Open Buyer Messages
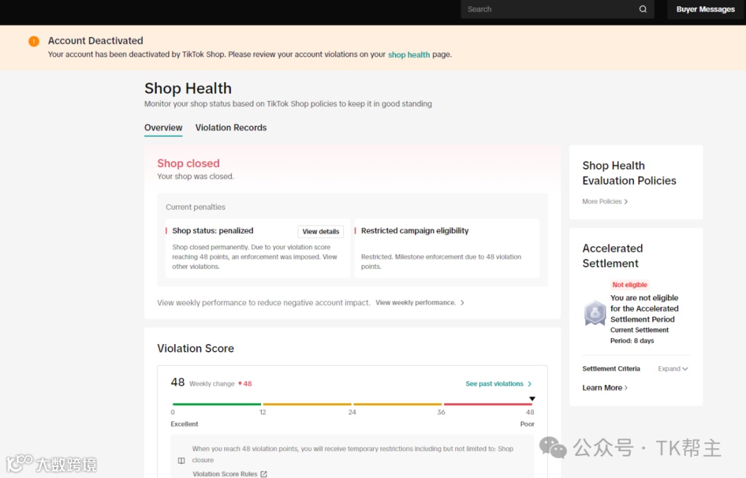This screenshot has height=478, width=746. [705, 9]
